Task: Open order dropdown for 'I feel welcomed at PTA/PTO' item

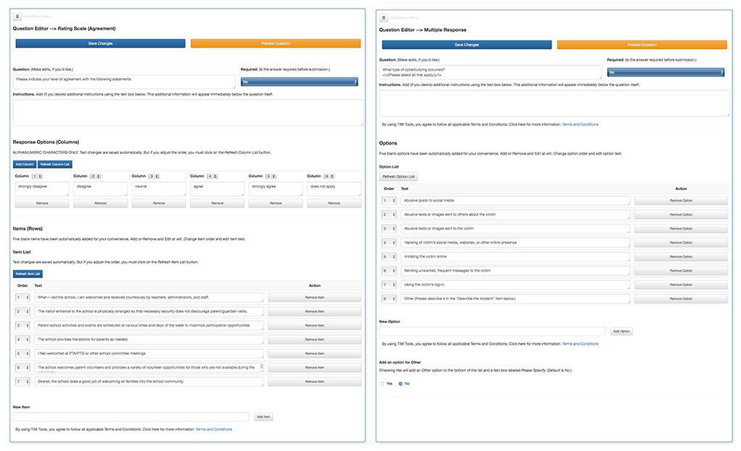Action: coord(22,353)
